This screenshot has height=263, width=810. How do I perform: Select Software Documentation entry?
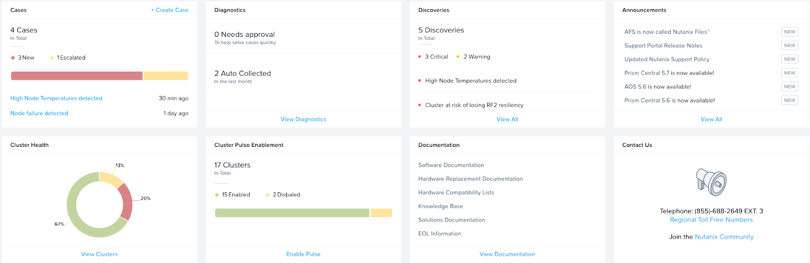(451, 166)
